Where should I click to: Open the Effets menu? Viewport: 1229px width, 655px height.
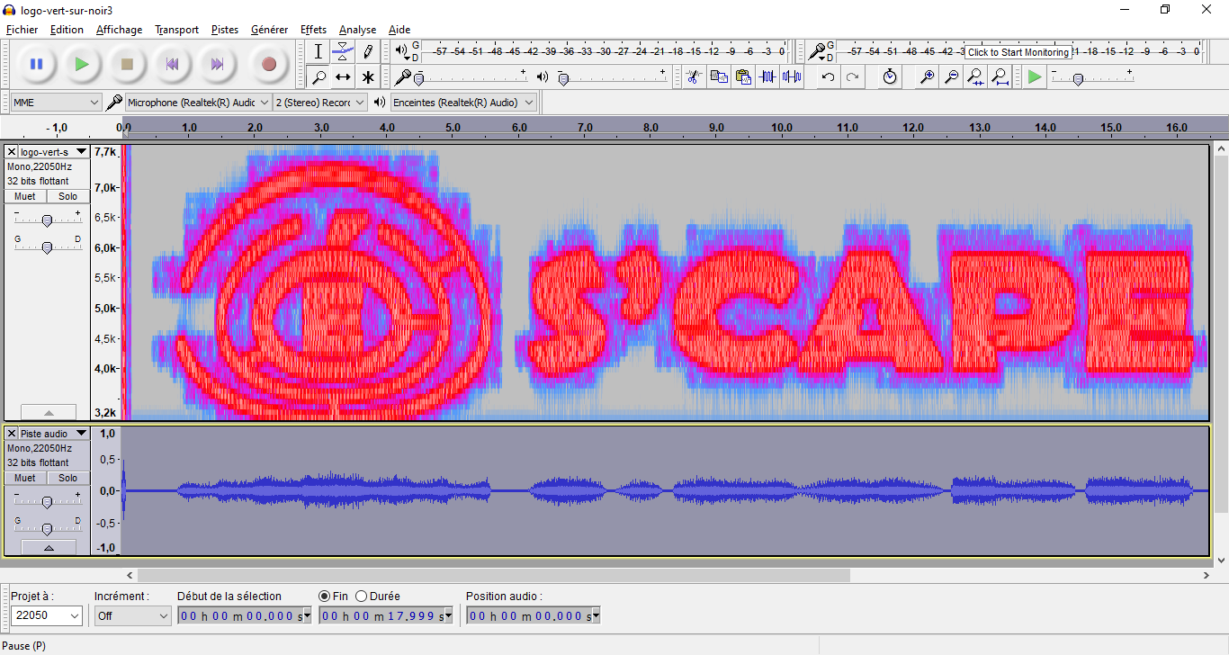coord(313,30)
